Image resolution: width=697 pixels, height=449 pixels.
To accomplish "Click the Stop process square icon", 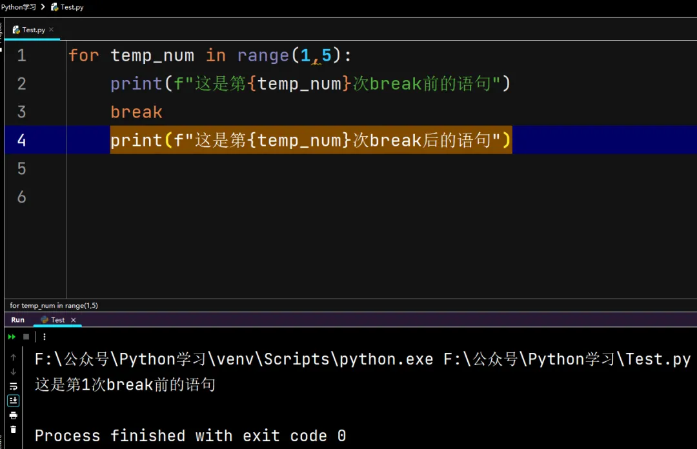I will tap(26, 337).
